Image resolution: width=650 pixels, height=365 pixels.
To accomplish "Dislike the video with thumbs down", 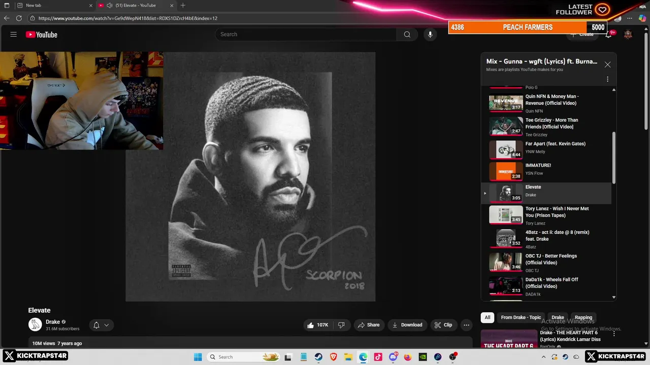I will click(x=341, y=325).
